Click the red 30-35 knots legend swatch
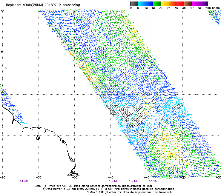Viewport: 221px width, 194px height. click(180, 4)
